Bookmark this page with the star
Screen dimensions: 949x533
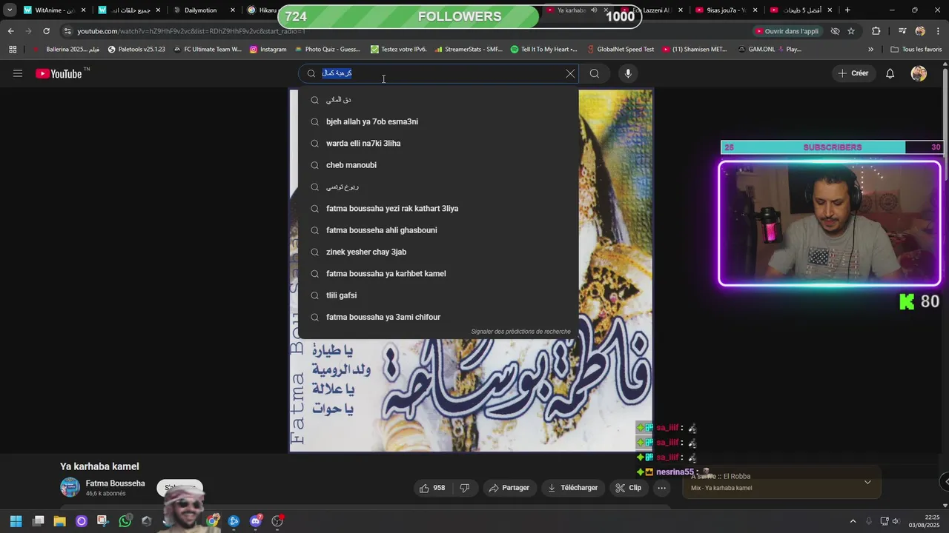coord(851,31)
